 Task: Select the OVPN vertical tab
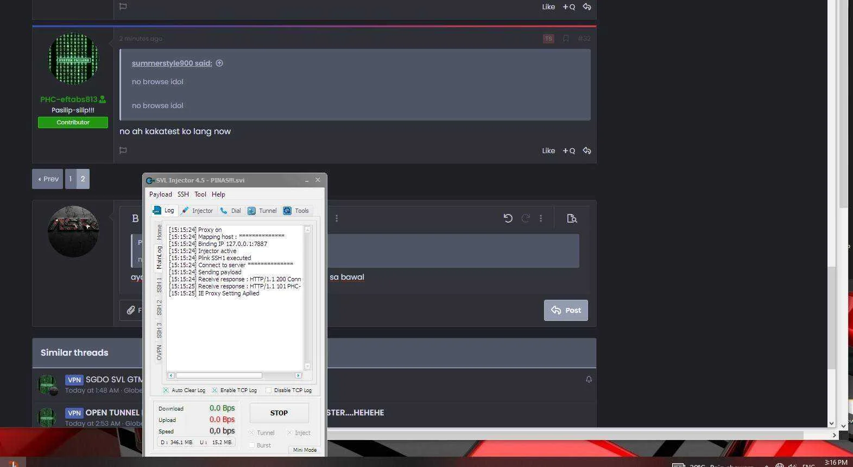point(159,352)
